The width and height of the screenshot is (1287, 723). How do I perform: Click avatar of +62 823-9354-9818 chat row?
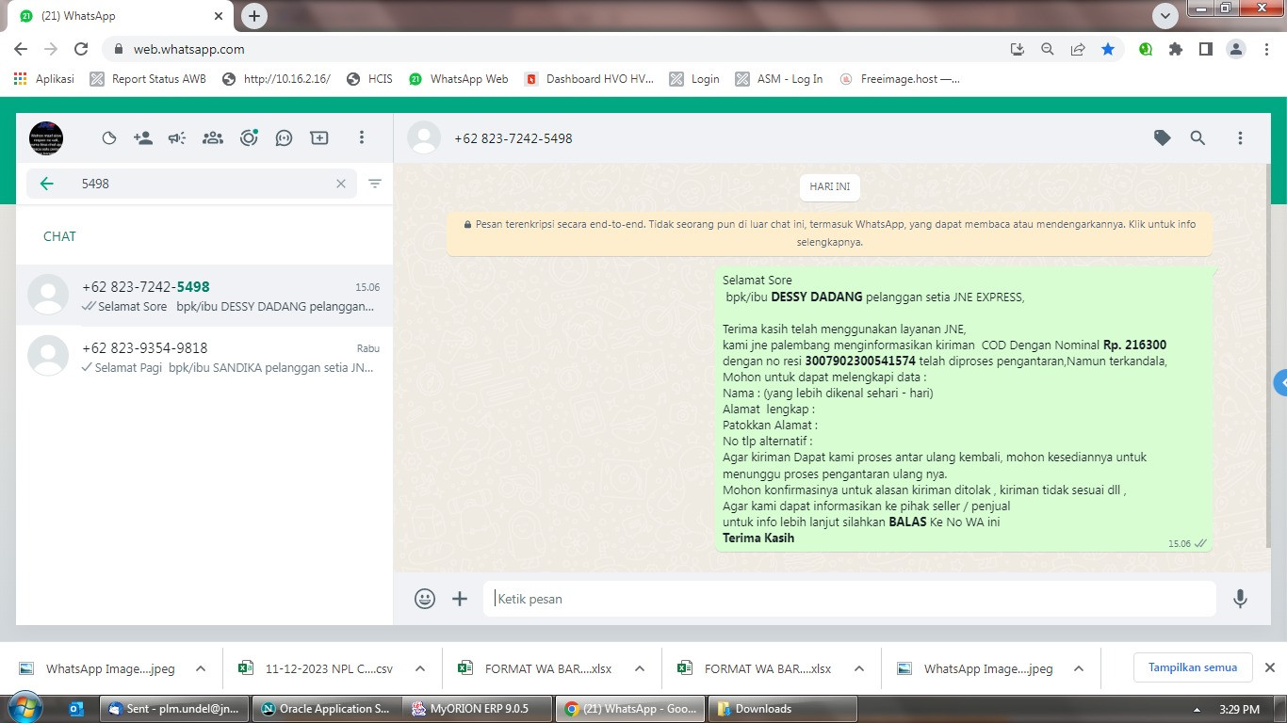click(x=48, y=356)
